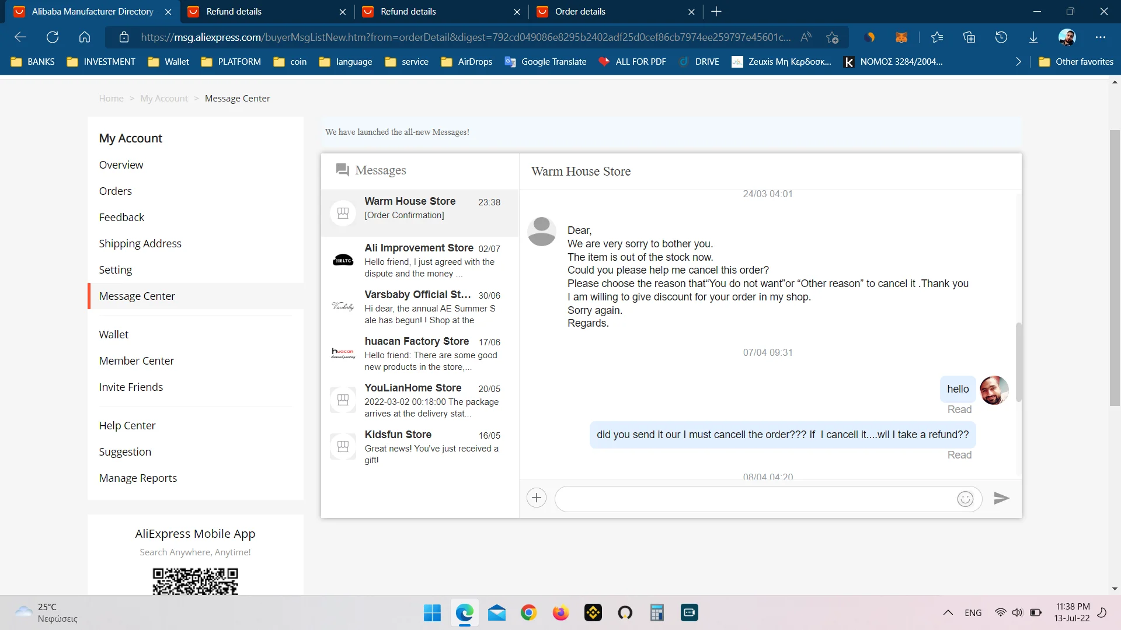Viewport: 1121px width, 630px height.
Task: Open the emoji picker in chat
Action: (965, 499)
